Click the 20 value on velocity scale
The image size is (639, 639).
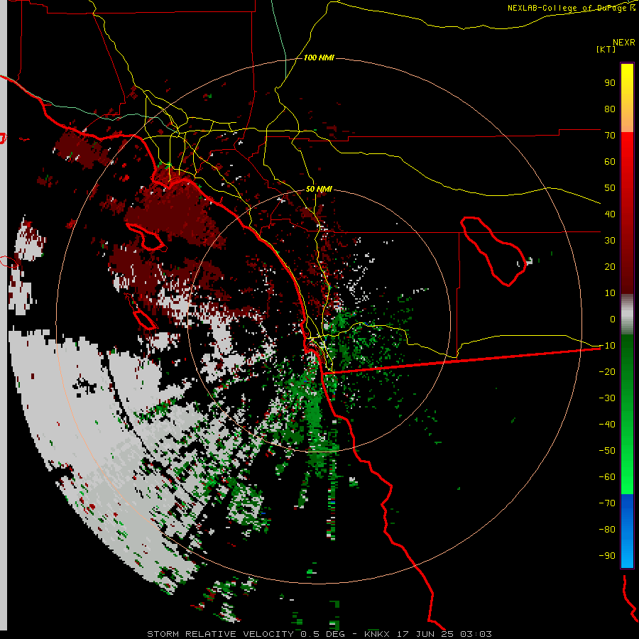pos(610,267)
